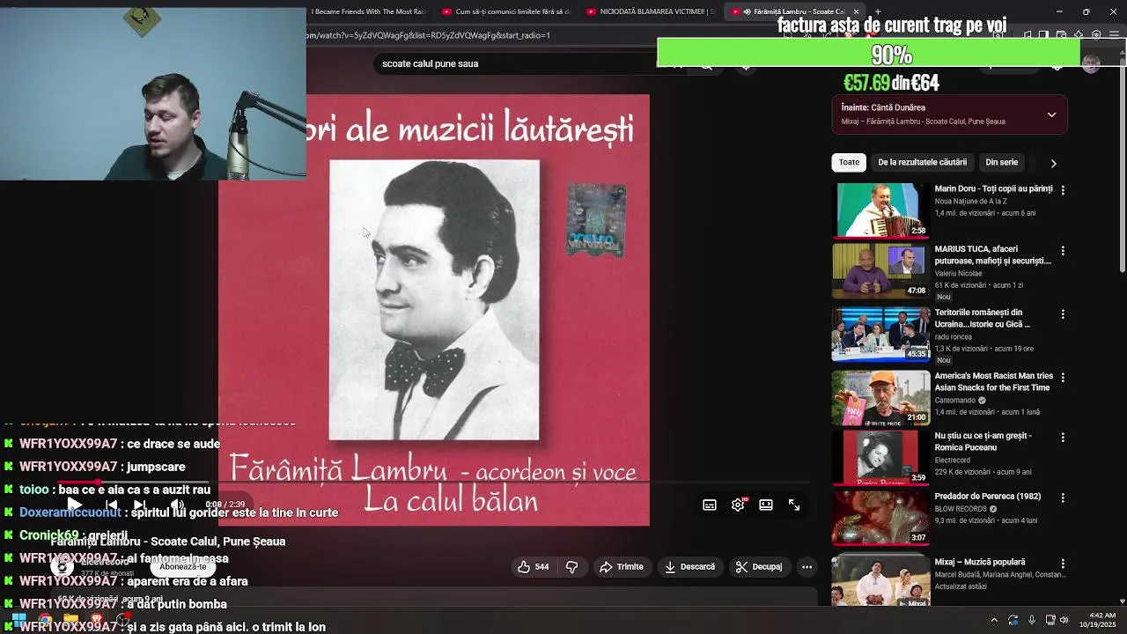This screenshot has height=634, width=1127.
Task: Open the MARIUS TUCA 47:08 thumbnail
Action: (x=880, y=271)
